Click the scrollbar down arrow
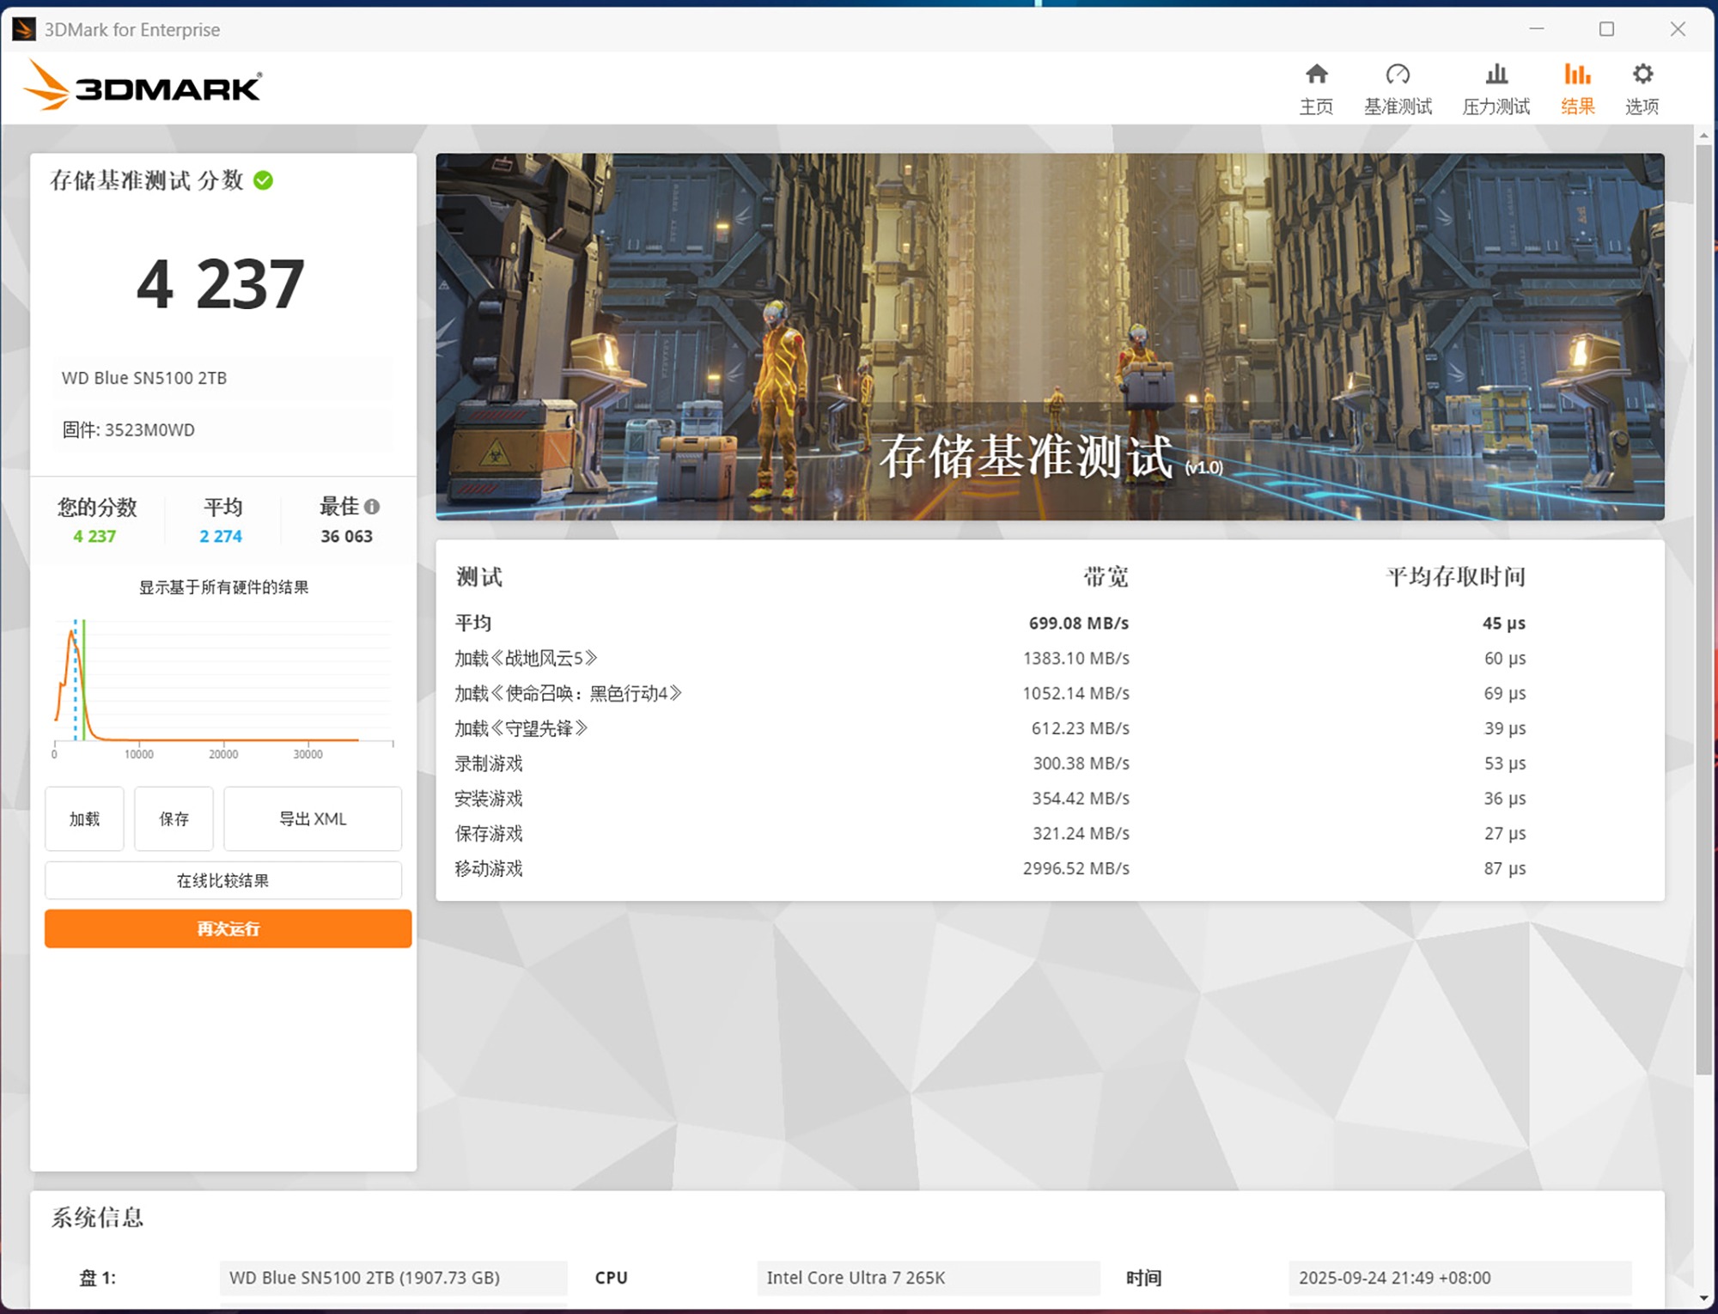Viewport: 1718px width, 1314px height. pos(1703,1298)
